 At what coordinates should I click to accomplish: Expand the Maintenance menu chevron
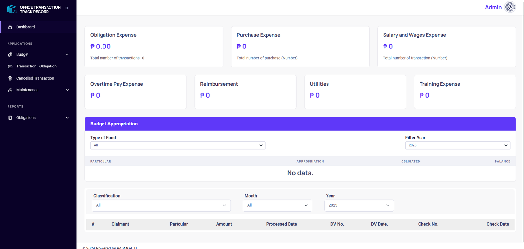coord(67,90)
